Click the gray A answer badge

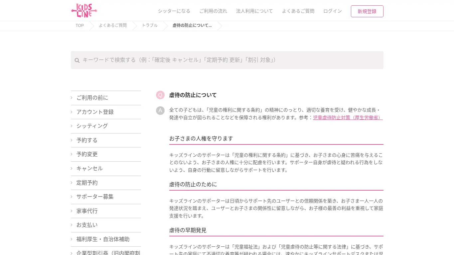click(x=160, y=111)
